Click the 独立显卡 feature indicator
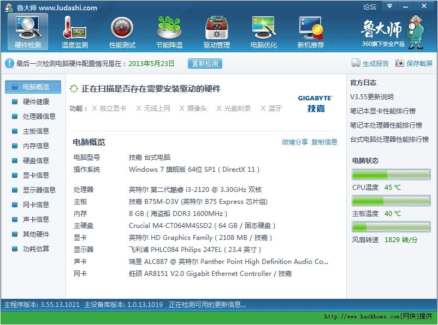 pos(109,108)
